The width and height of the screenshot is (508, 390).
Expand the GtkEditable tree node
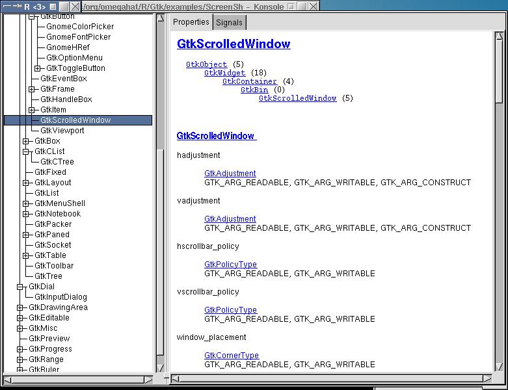(20, 318)
